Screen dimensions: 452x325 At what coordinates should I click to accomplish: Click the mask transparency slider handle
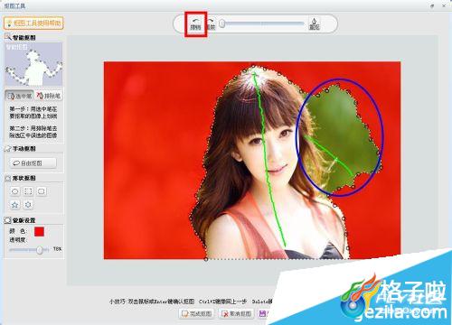pos(40,250)
